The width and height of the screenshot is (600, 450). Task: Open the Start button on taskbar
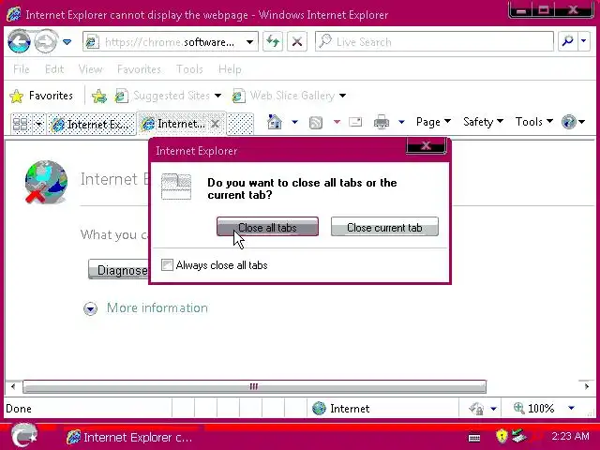point(23,436)
